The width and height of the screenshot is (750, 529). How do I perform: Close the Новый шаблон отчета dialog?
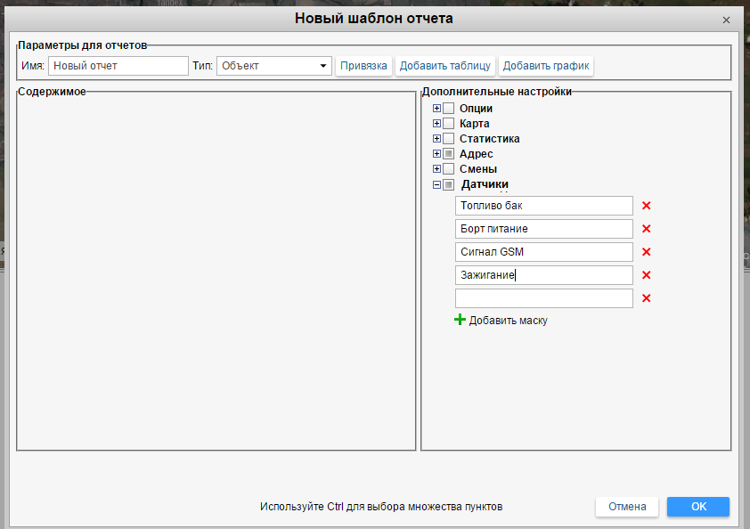[726, 20]
